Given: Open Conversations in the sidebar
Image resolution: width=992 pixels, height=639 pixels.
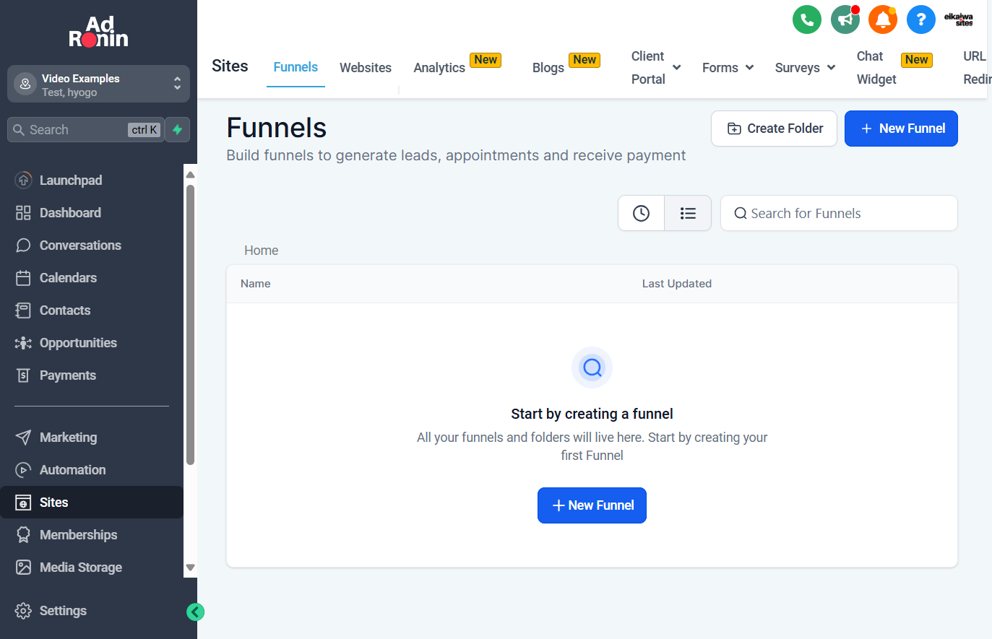Looking at the screenshot, I should (92, 245).
